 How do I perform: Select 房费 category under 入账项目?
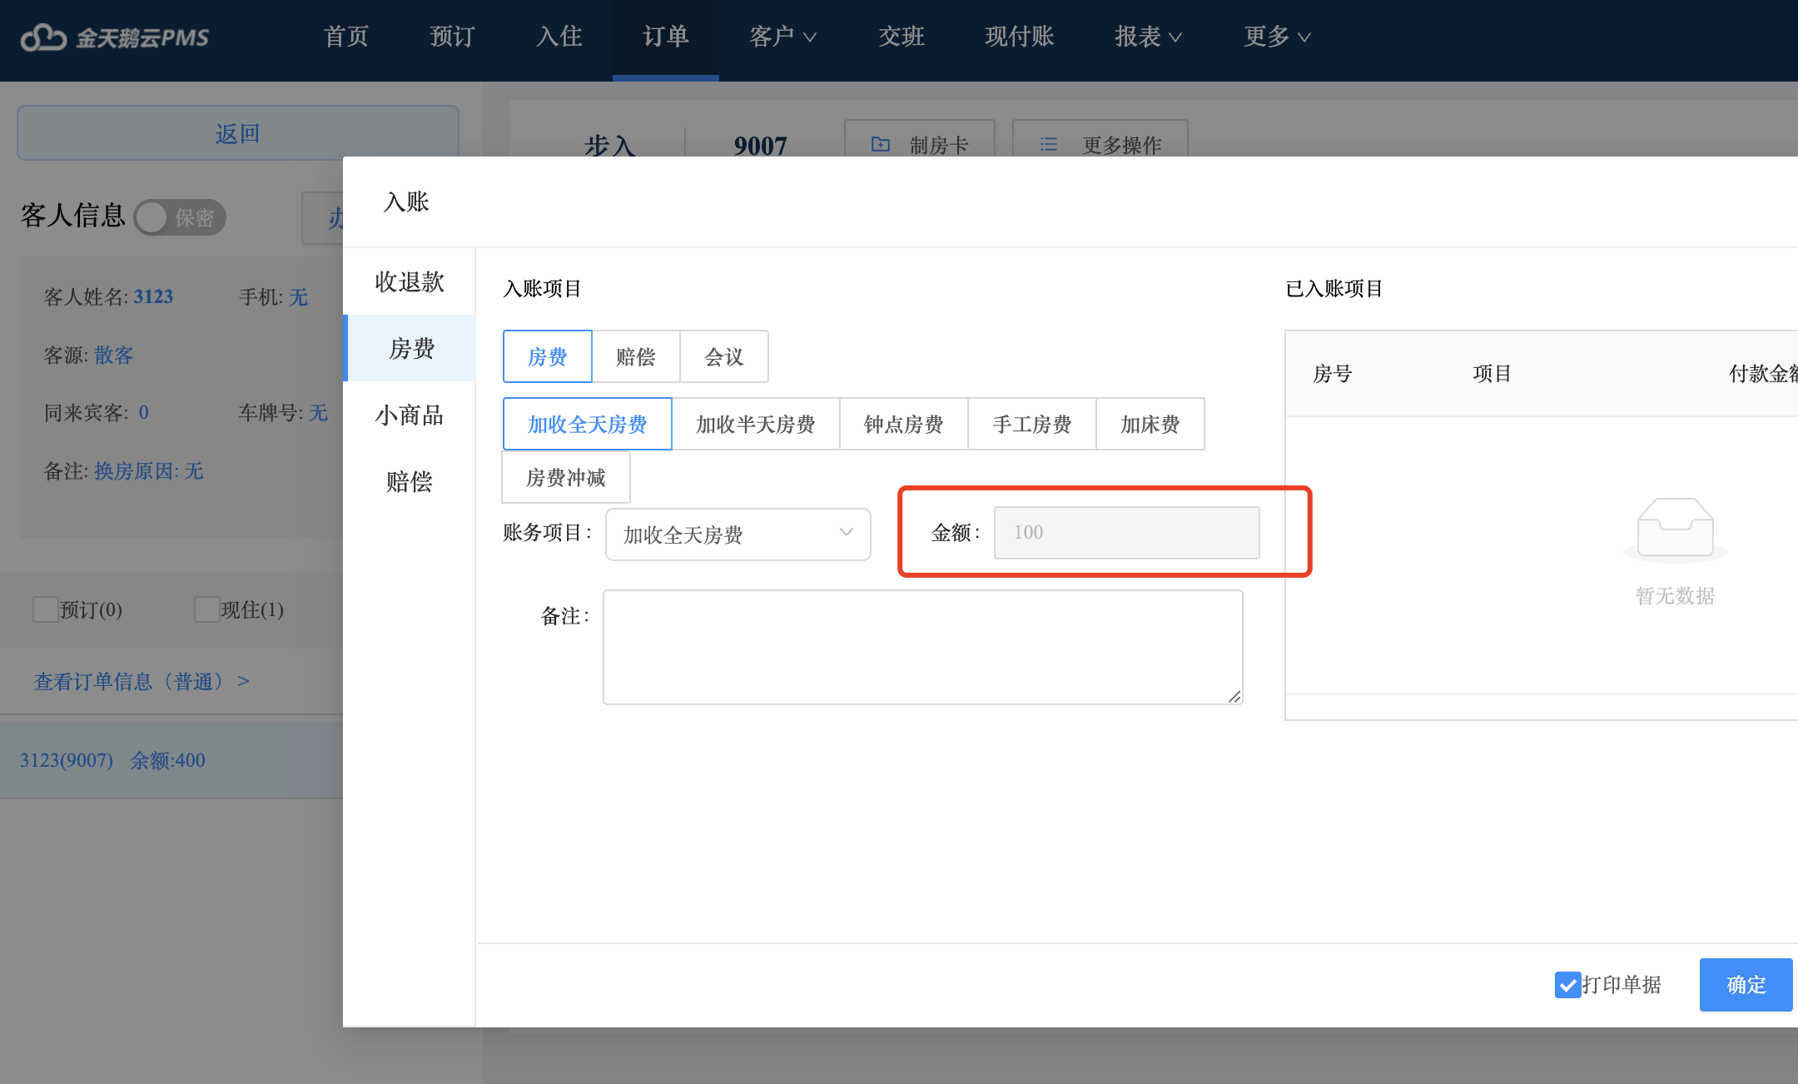(548, 356)
